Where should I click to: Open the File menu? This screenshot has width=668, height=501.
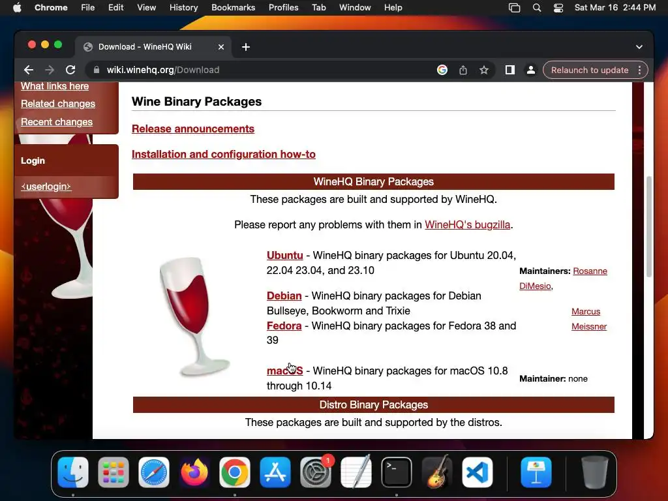tap(88, 8)
